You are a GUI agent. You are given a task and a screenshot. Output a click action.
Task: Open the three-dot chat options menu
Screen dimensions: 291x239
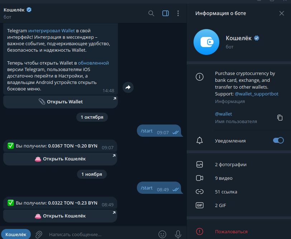coord(178,13)
